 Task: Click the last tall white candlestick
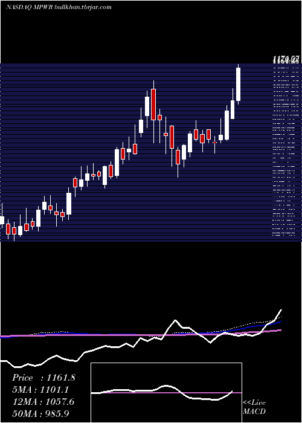tap(238, 84)
